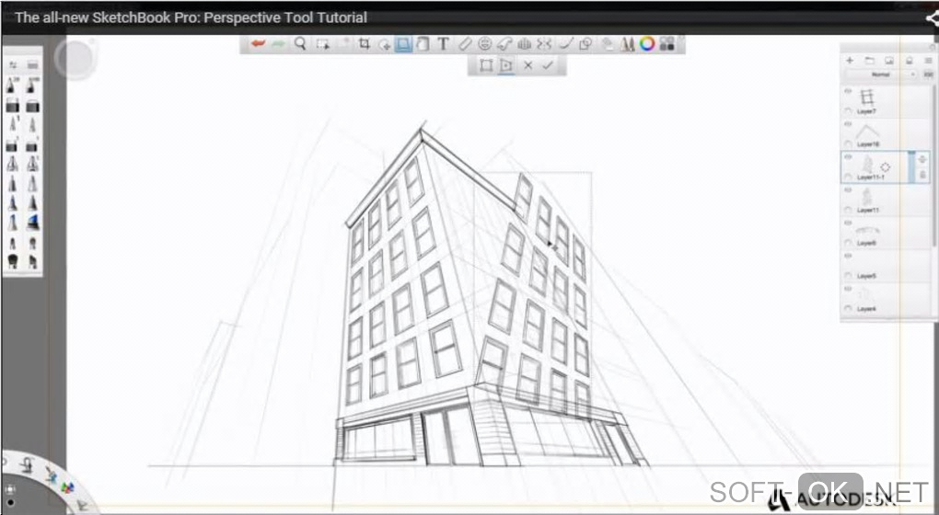Select the Zoom magnifier tool
This screenshot has width=939, height=515.
pos(301,43)
